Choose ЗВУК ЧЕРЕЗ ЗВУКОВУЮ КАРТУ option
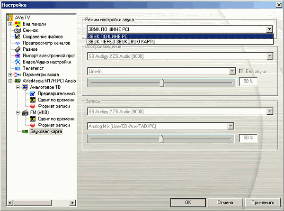The image size is (284, 211). pyautogui.click(x=122, y=42)
